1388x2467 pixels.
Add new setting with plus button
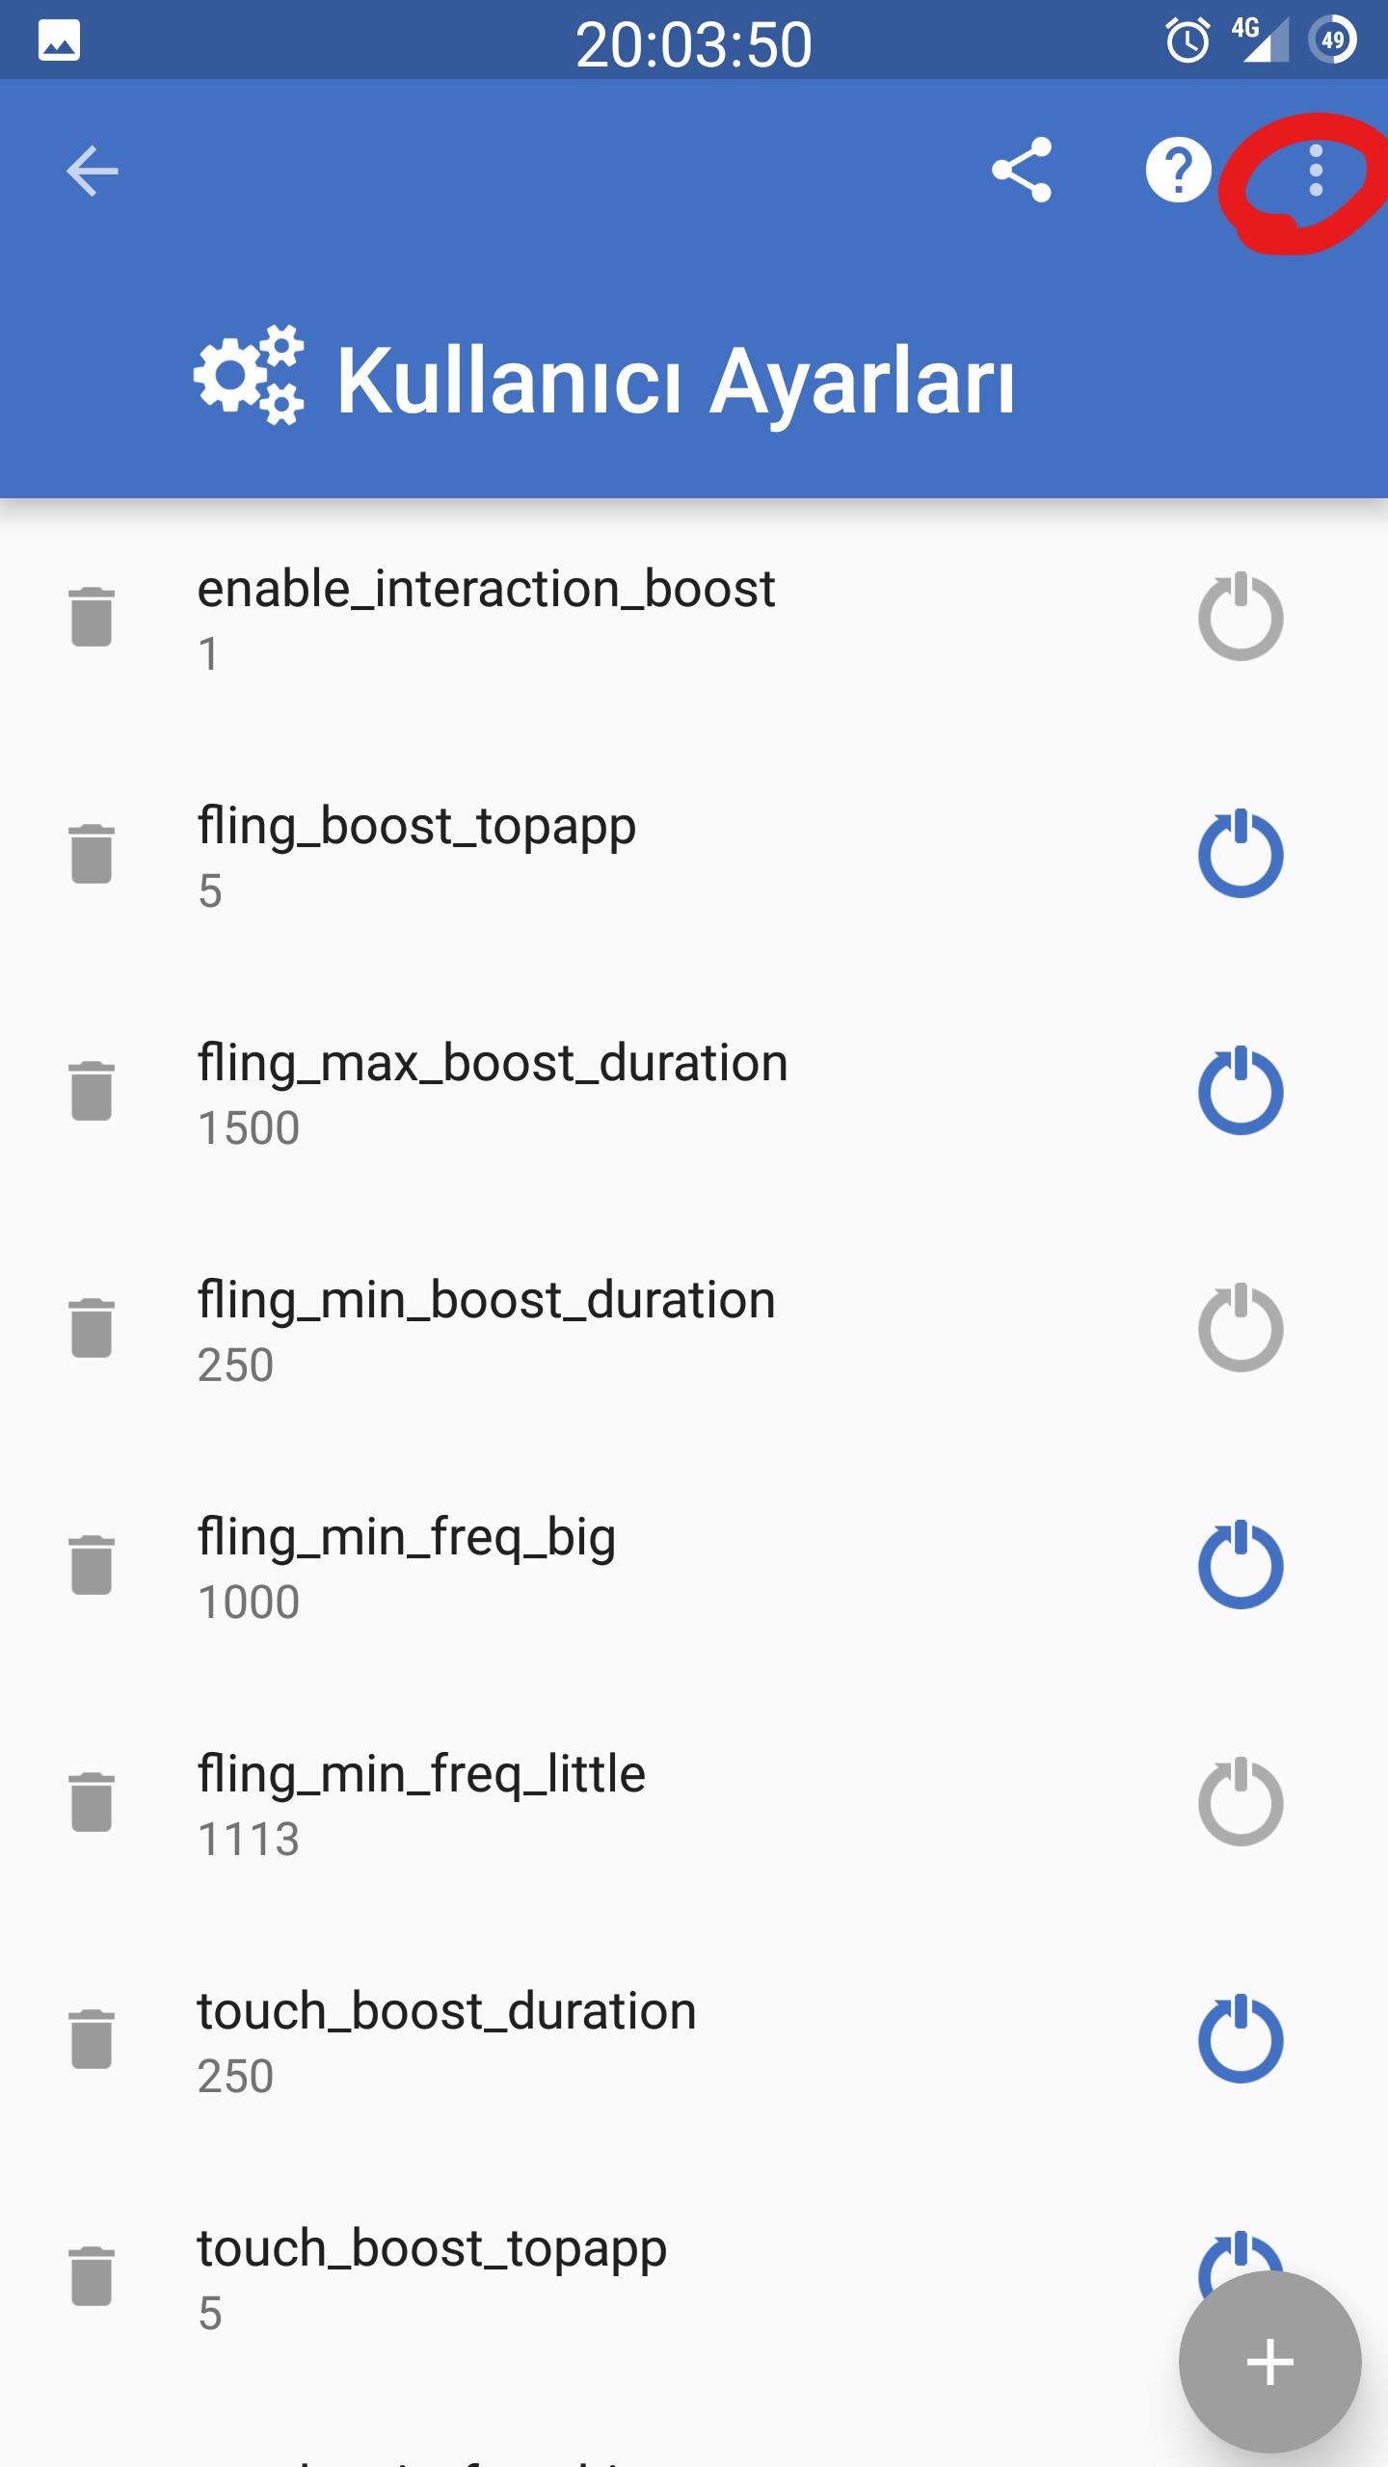1269,2362
